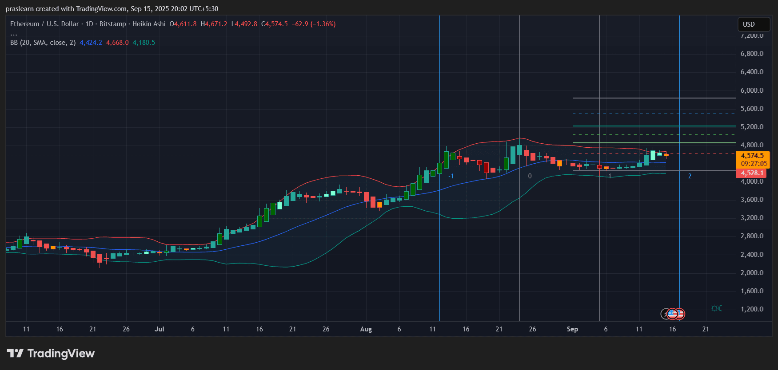Open the USD currency selector
Image resolution: width=778 pixels, height=370 pixels.
(x=753, y=24)
